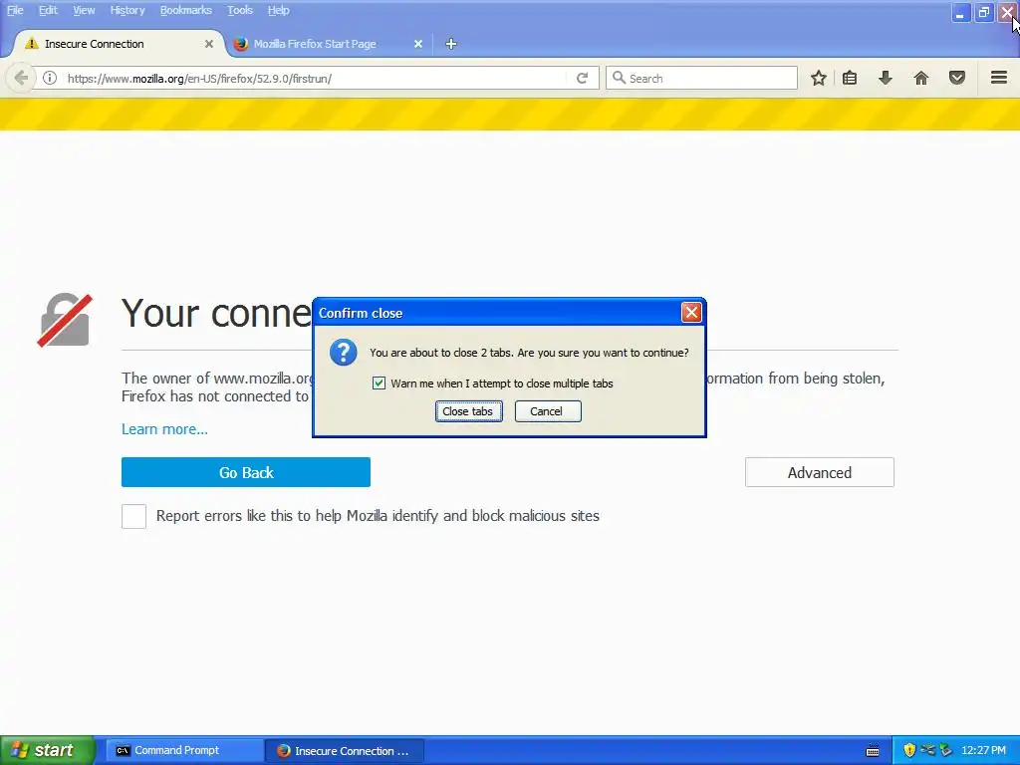Open the File menu
This screenshot has height=765, width=1020.
15,10
